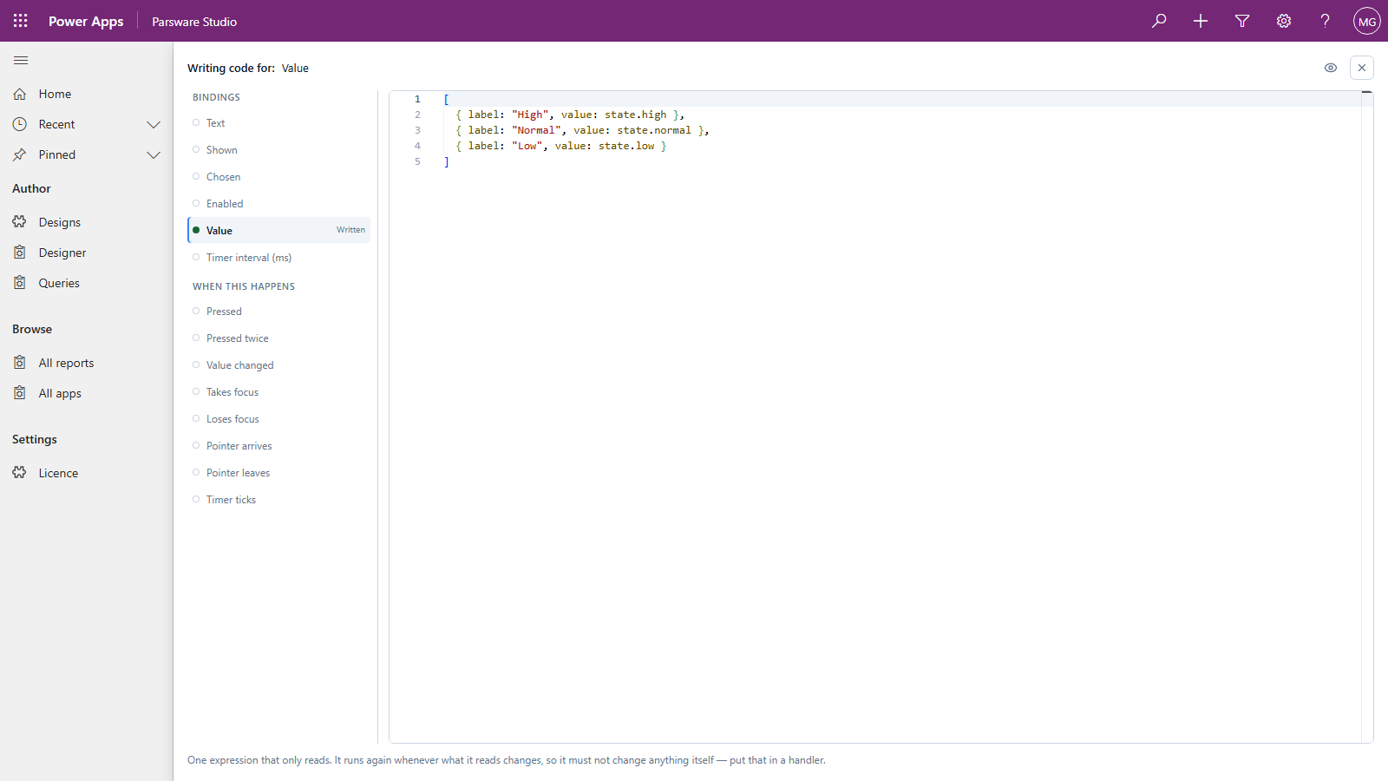The width and height of the screenshot is (1388, 781).
Task: Open Designer in the sidebar
Action: tap(87, 253)
